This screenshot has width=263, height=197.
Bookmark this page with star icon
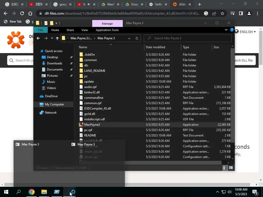point(222,13)
